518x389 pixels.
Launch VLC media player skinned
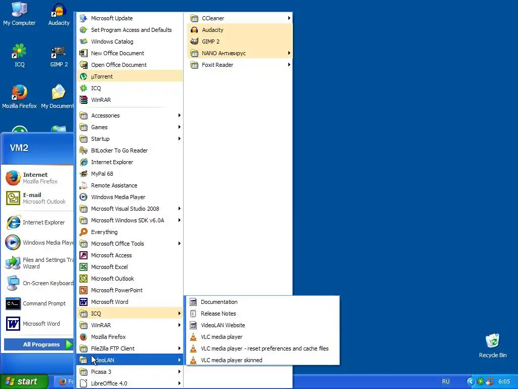coord(263,360)
